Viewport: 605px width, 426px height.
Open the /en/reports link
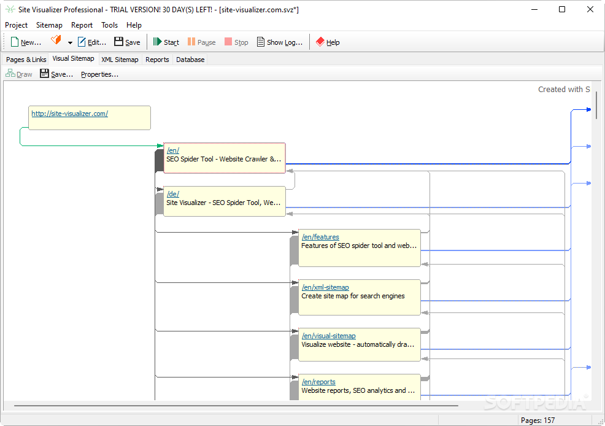318,382
